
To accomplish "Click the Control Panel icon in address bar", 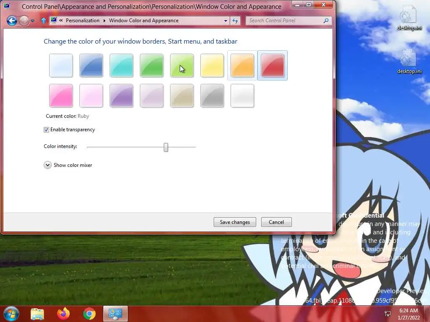I will 54,20.
